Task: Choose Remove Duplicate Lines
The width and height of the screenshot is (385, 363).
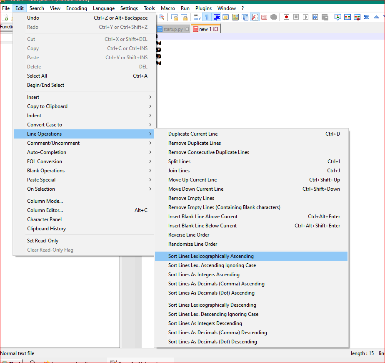Action: (x=251, y=143)
